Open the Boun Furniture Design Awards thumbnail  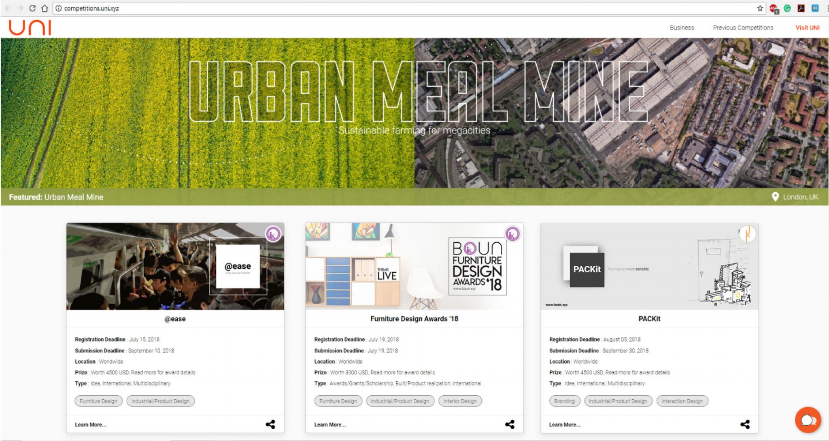click(x=414, y=266)
